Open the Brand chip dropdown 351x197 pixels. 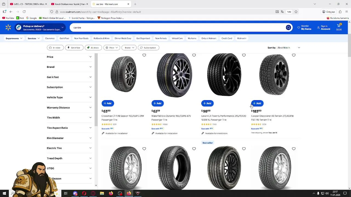click(x=129, y=48)
